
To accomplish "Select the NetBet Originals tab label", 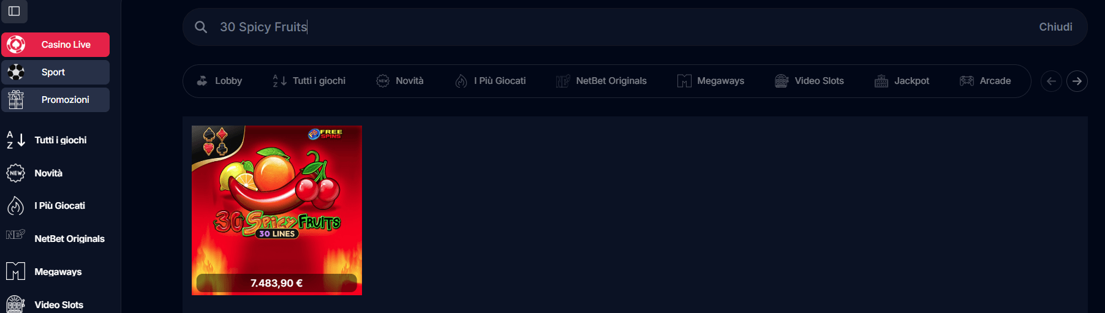I will click(611, 81).
